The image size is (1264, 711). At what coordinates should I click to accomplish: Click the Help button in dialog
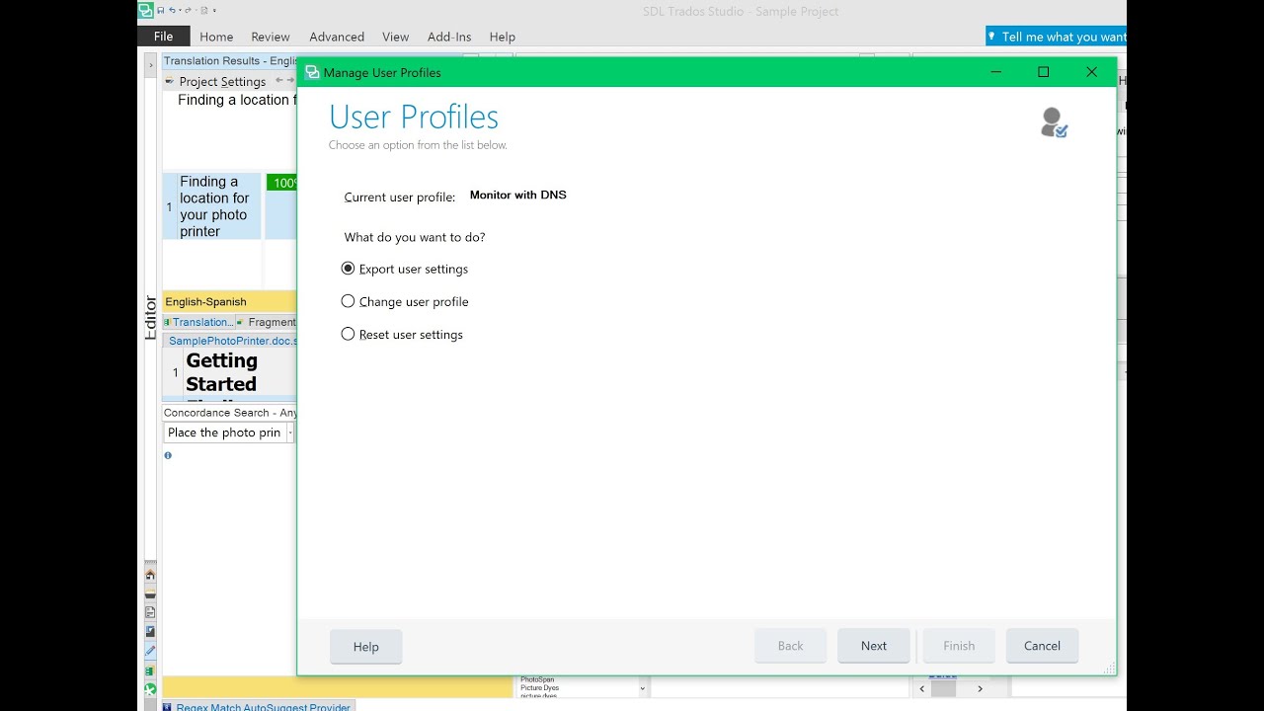[365, 646]
